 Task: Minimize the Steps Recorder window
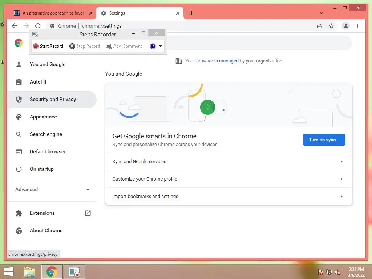(x=134, y=33)
